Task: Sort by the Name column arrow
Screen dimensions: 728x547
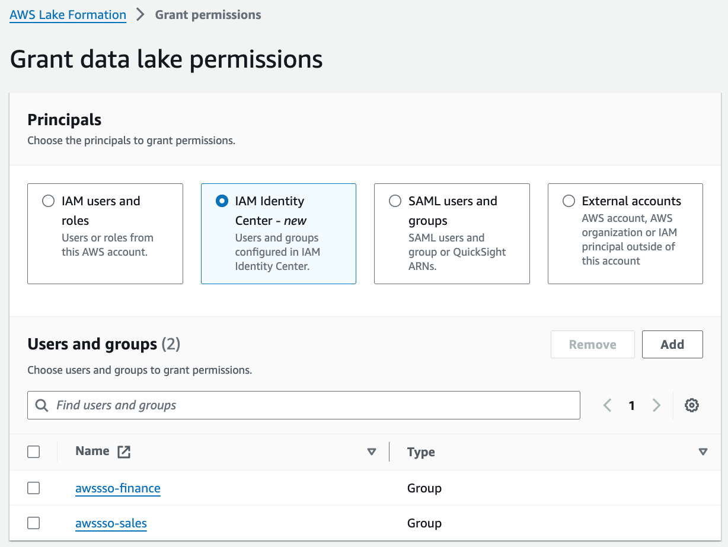Action: coord(372,452)
